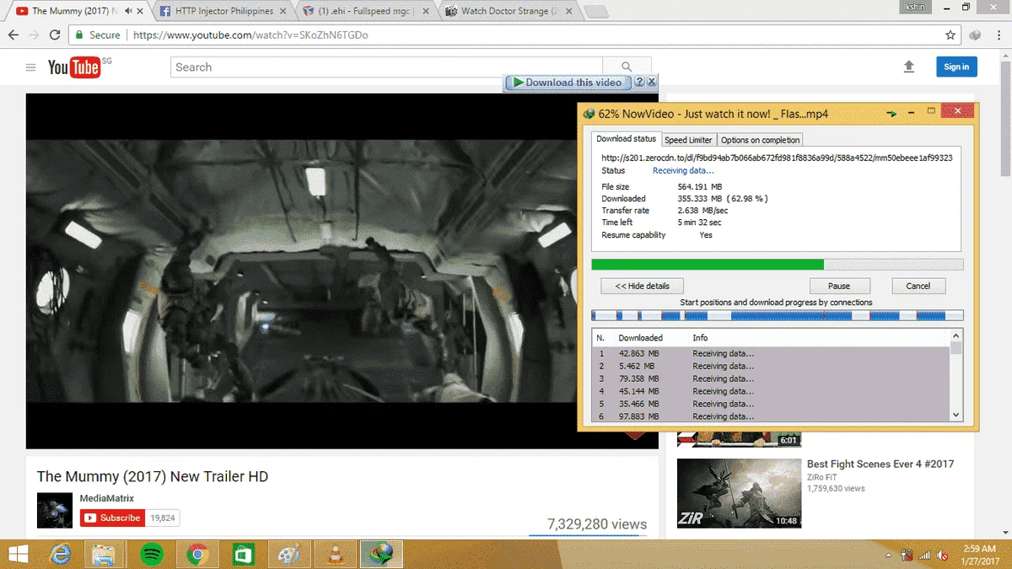Sign in to YouTube
This screenshot has width=1012, height=569.
click(x=956, y=67)
